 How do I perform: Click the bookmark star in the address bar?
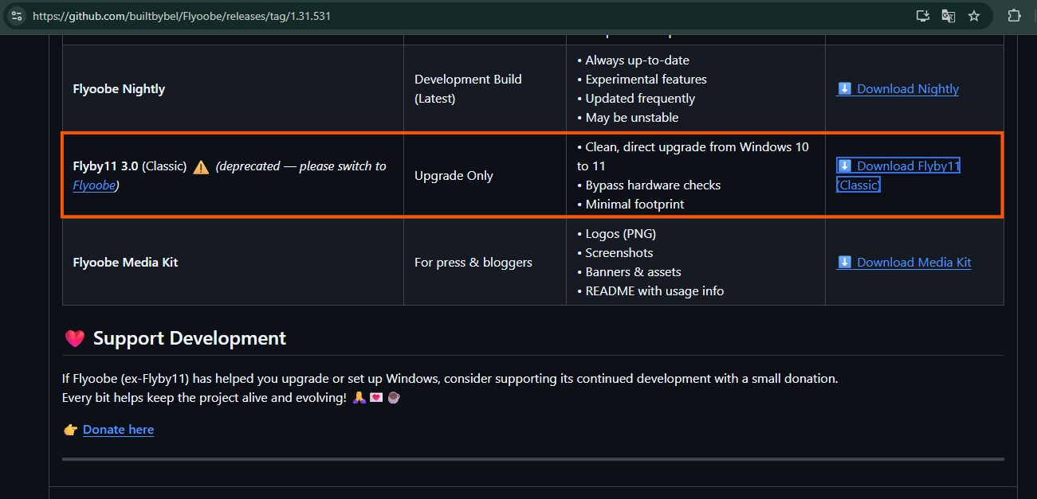[974, 15]
